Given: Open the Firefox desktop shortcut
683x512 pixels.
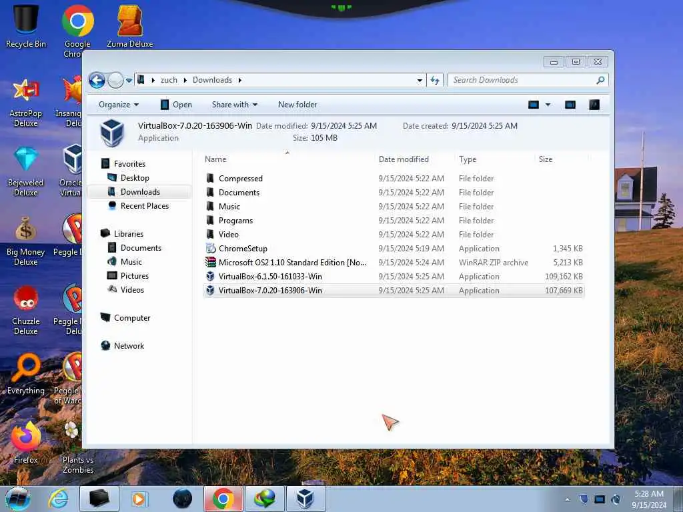Looking at the screenshot, I should coord(26,443).
